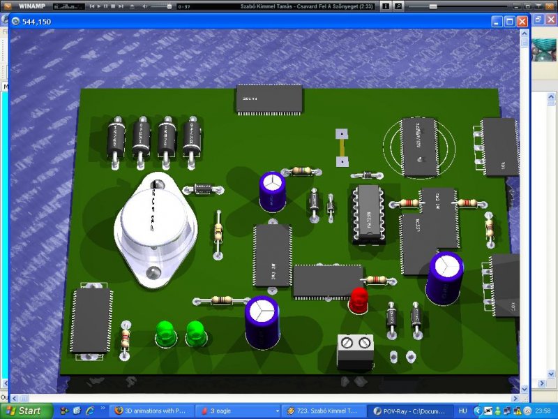
Task: Expand the quick launch chevron
Action: [x=103, y=408]
